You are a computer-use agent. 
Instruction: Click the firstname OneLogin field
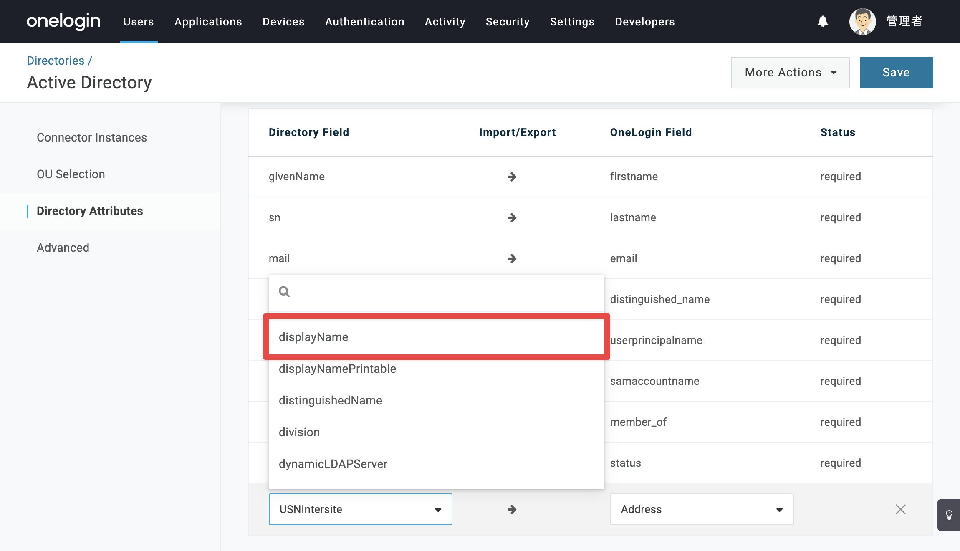click(634, 177)
